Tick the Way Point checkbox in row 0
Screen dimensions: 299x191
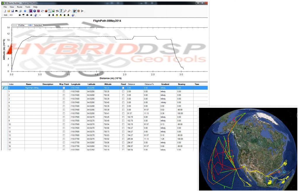(64, 88)
